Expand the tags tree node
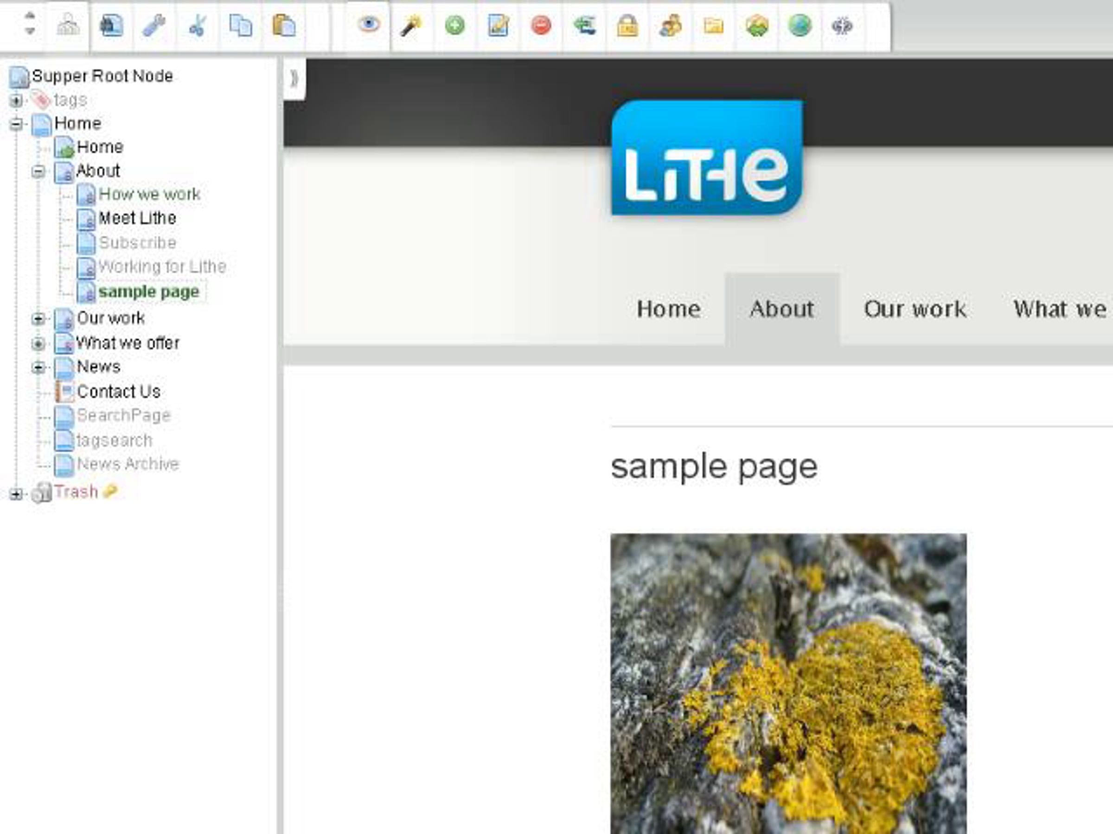This screenshot has width=1113, height=834. (x=16, y=101)
